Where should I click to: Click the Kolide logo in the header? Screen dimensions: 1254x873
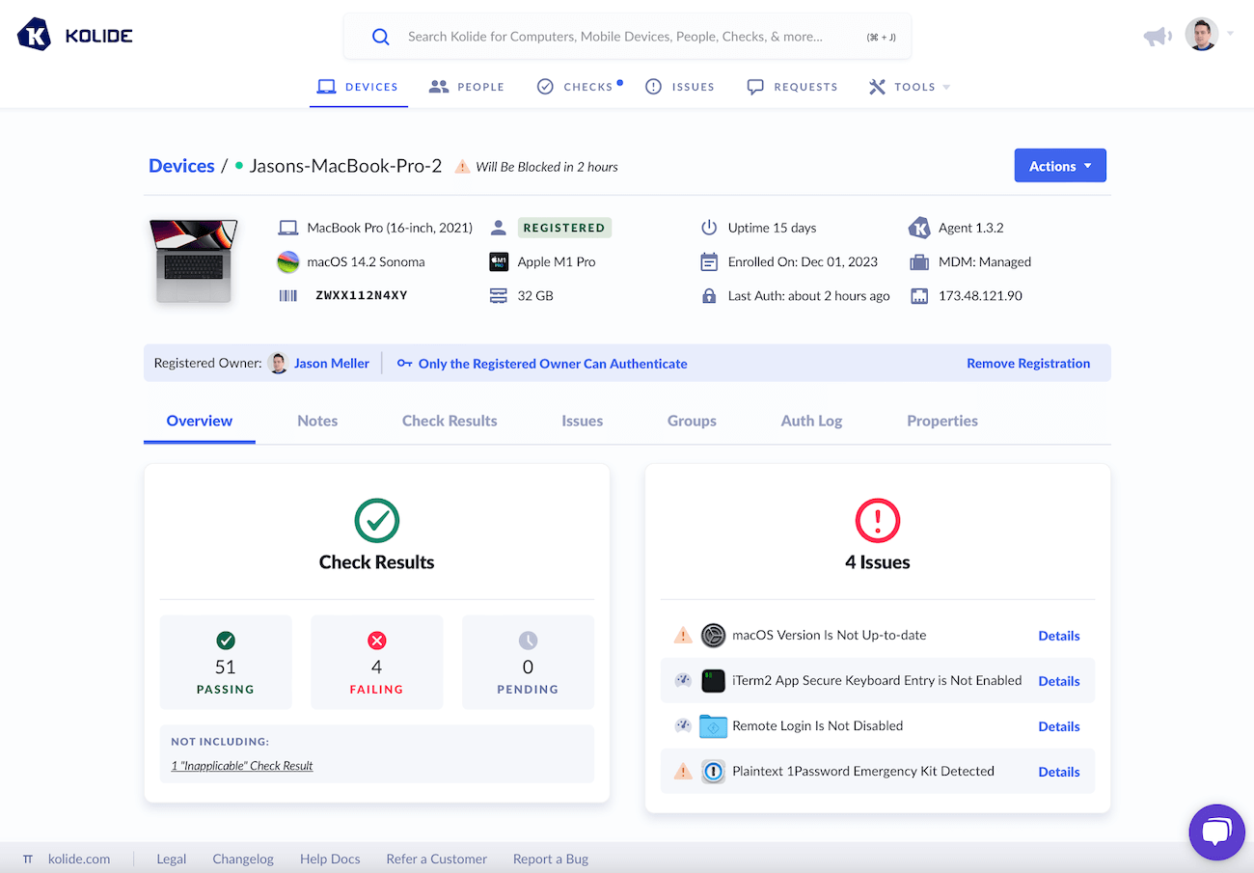(74, 35)
